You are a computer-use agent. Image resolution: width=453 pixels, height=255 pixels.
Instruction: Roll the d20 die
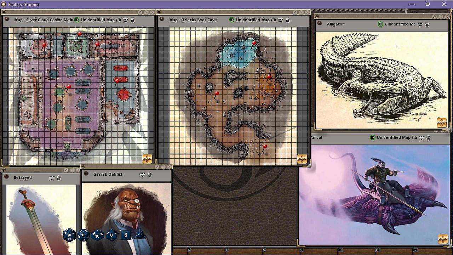(69, 235)
